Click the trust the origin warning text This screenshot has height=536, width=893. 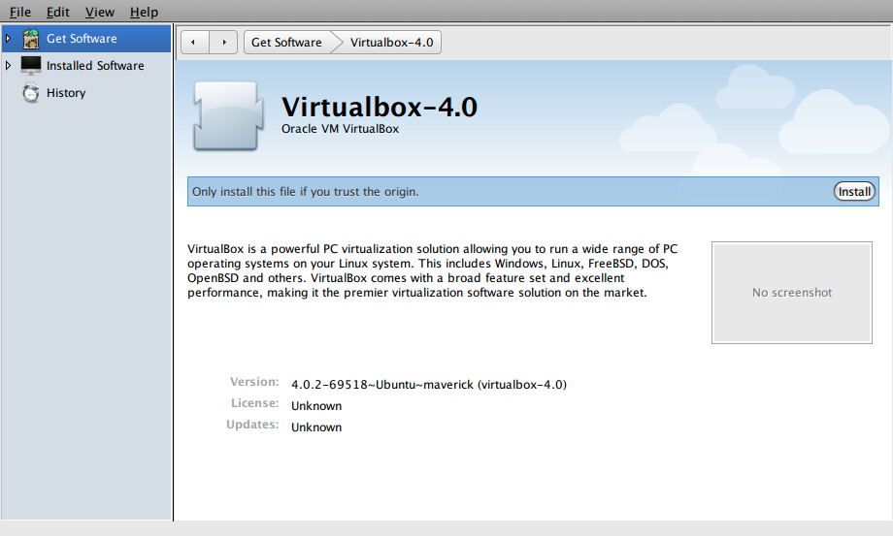(305, 192)
